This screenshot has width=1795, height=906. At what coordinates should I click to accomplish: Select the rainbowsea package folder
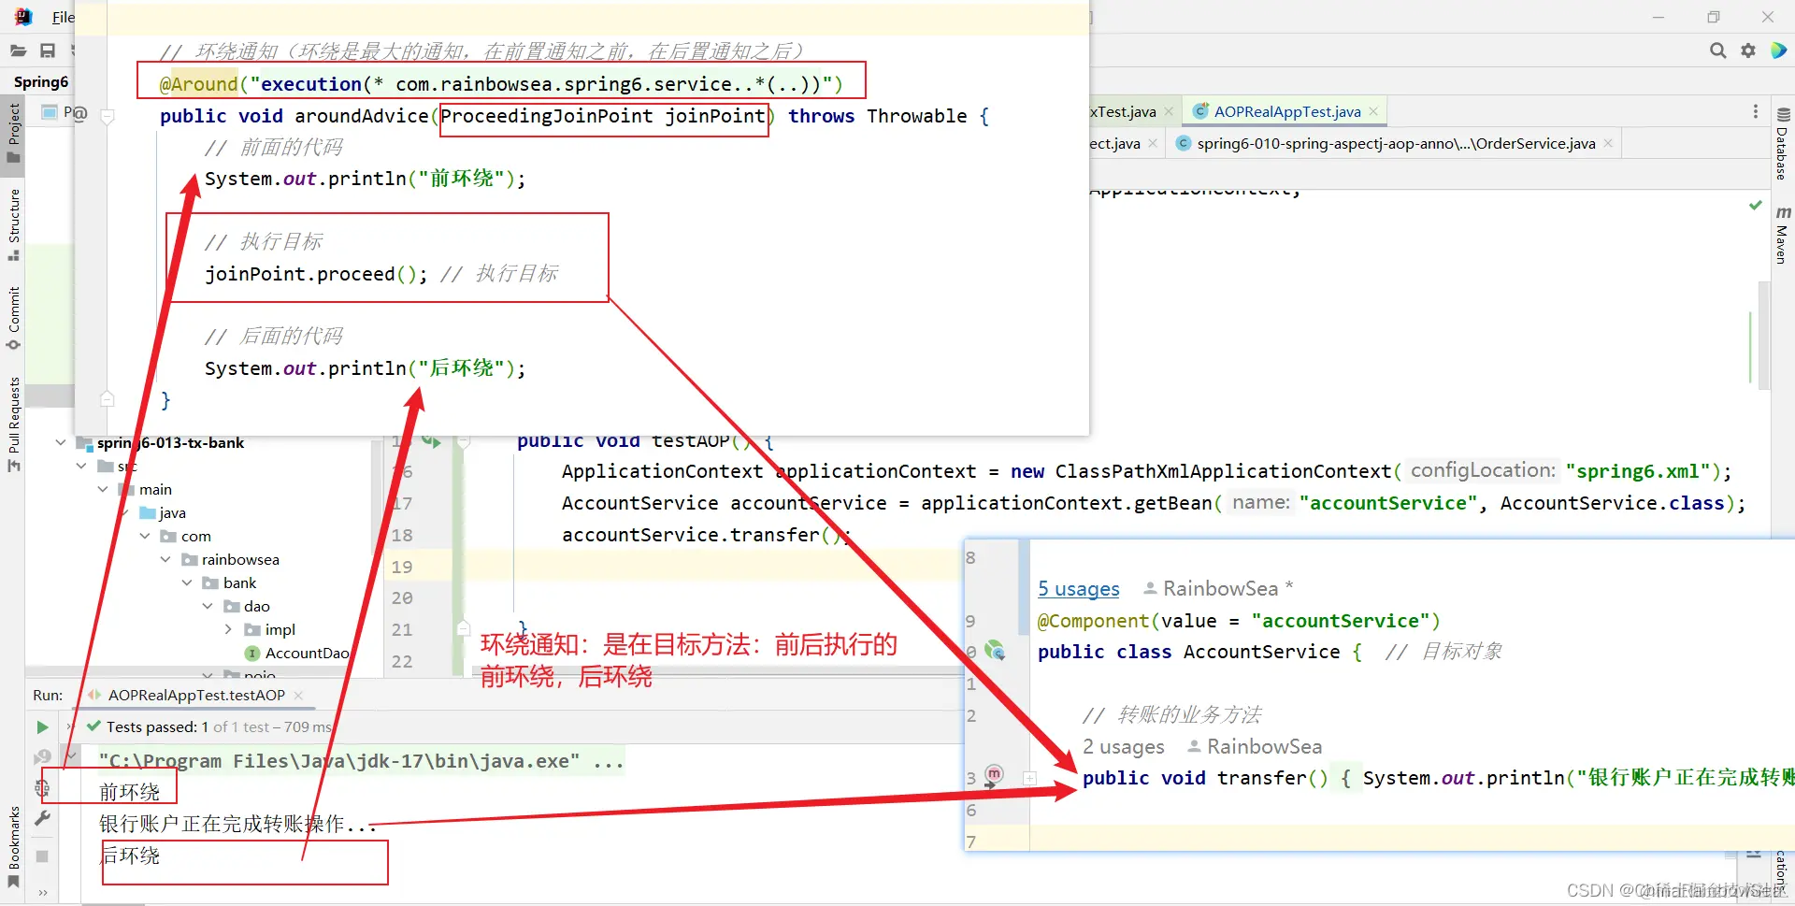[231, 559]
